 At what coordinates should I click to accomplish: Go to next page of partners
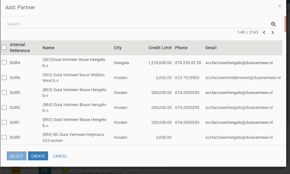[272, 32]
